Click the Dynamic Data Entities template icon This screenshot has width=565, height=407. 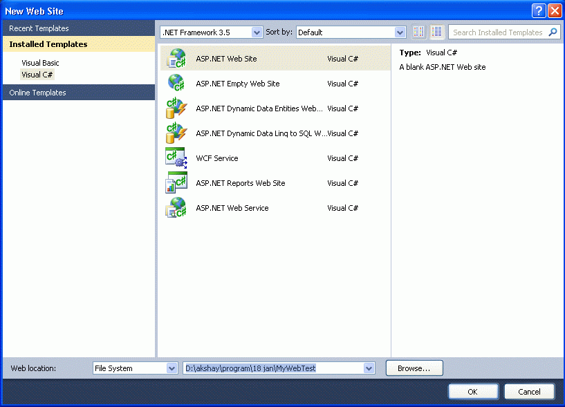coord(176,108)
